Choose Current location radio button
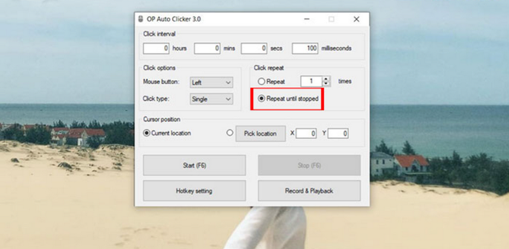The image size is (509, 249). [147, 133]
